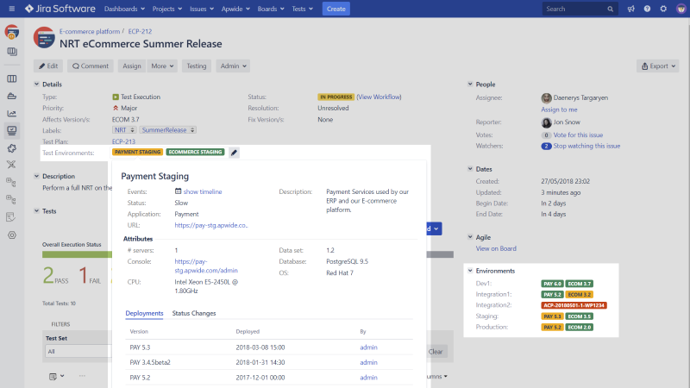Collapse the Environments section
The image size is (690, 388).
click(x=470, y=271)
